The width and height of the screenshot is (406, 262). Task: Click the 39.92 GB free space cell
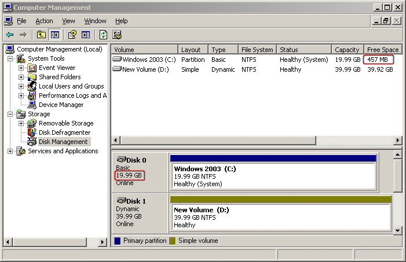380,69
